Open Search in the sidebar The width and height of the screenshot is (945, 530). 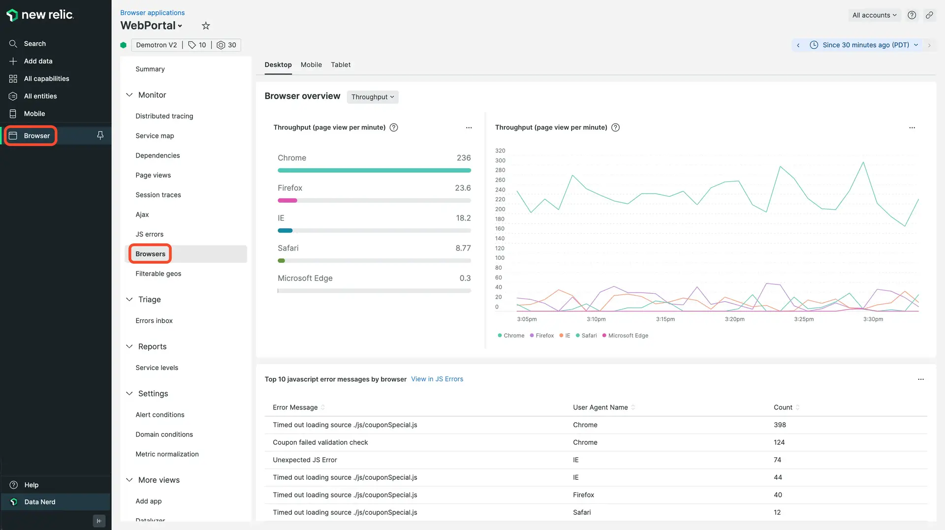[34, 44]
